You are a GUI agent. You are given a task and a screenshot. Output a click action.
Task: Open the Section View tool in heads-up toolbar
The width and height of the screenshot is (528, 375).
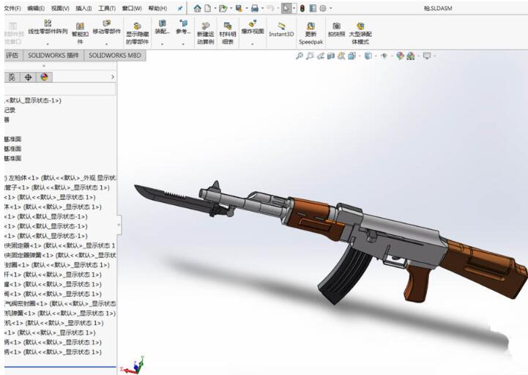[x=331, y=56]
